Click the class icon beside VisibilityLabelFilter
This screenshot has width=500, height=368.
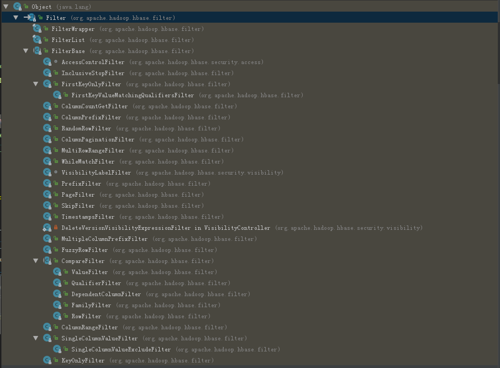[47, 172]
